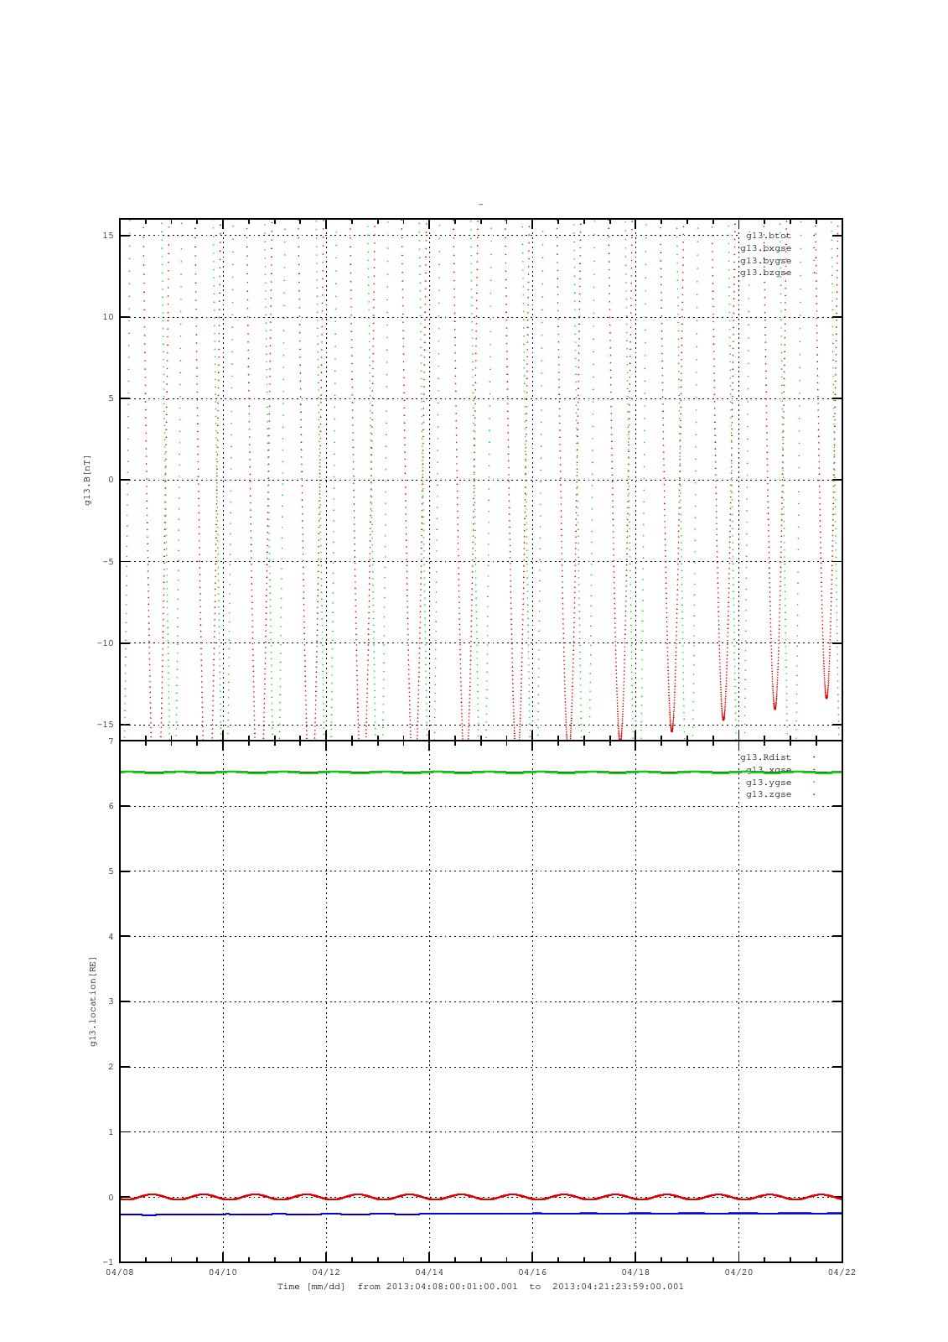The width and height of the screenshot is (948, 1342).
Task: Click the 04/22 date tick label
Action: point(842,1272)
